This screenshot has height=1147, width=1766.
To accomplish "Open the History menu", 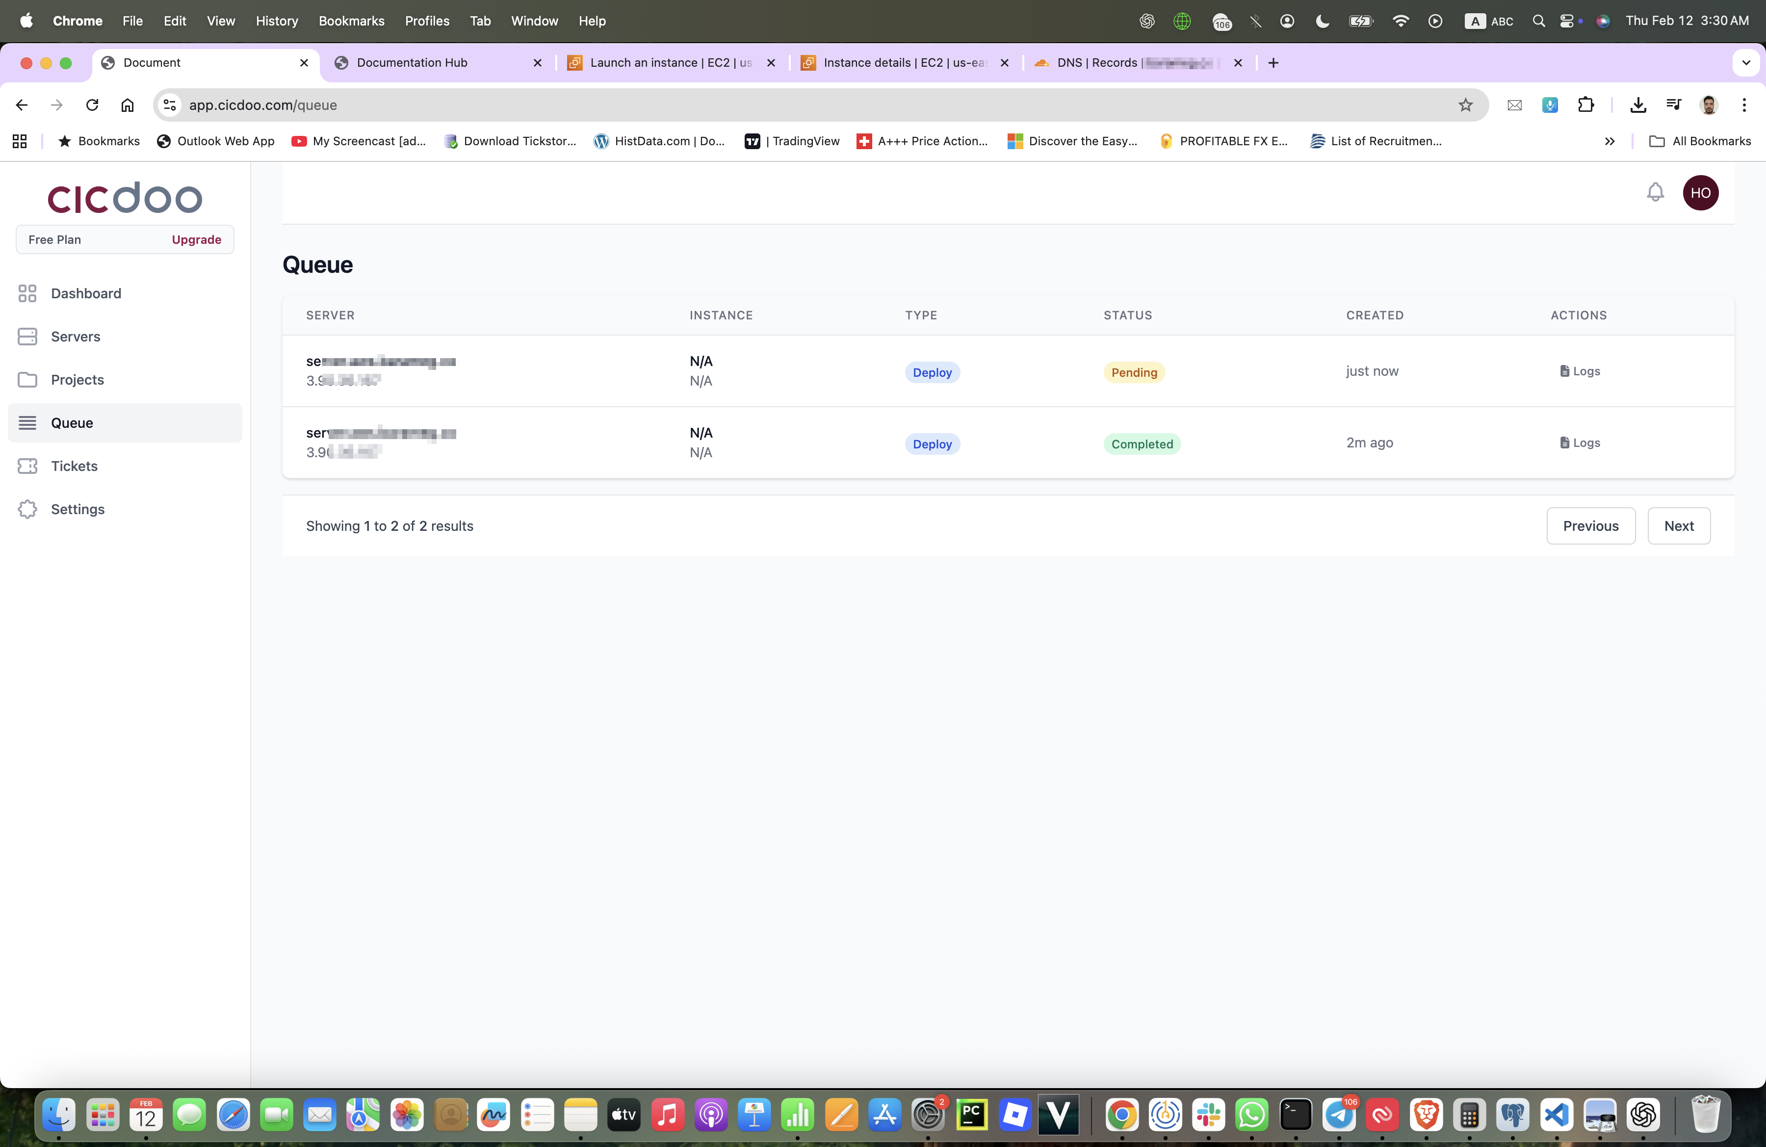I will tap(277, 21).
